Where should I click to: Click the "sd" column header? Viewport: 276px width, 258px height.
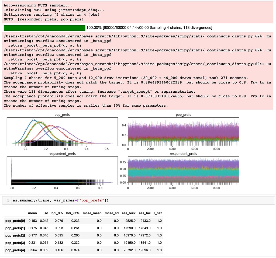(x=46, y=213)
